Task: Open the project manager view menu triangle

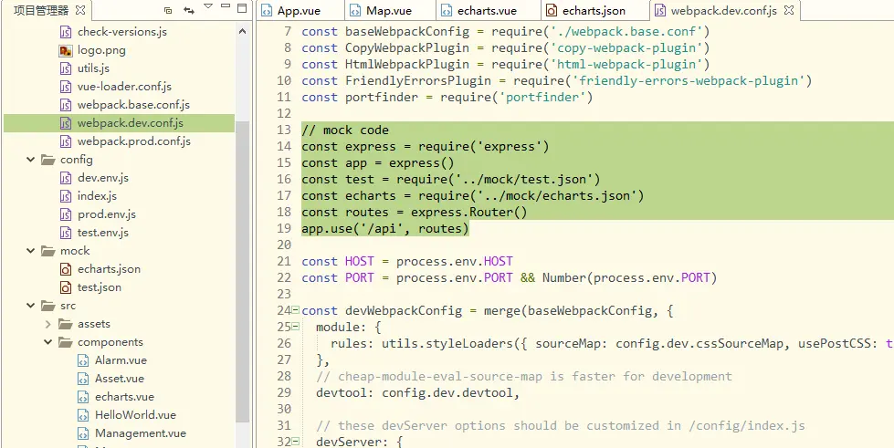Action: click(208, 6)
